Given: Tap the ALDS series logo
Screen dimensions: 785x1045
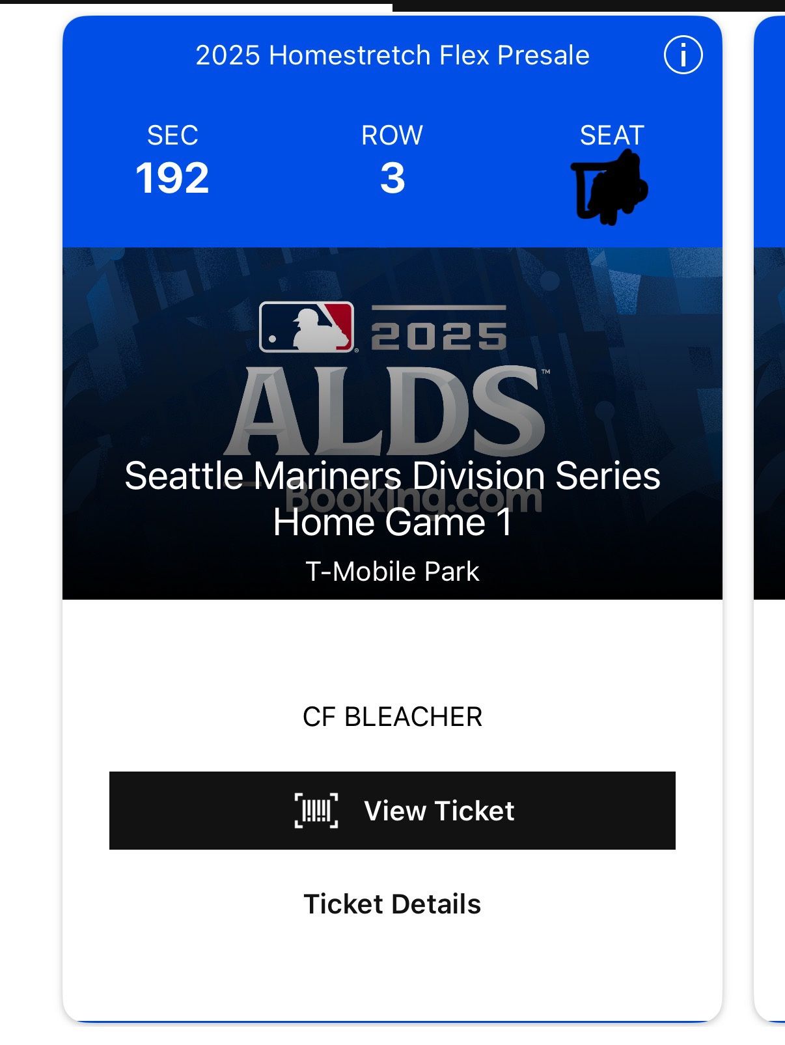Looking at the screenshot, I should coord(386,411).
